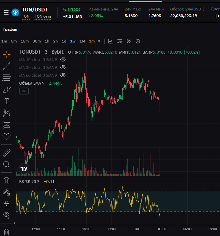The height and width of the screenshot is (236, 220).
Task: Select the ruler measure tool
Action: 7,153
